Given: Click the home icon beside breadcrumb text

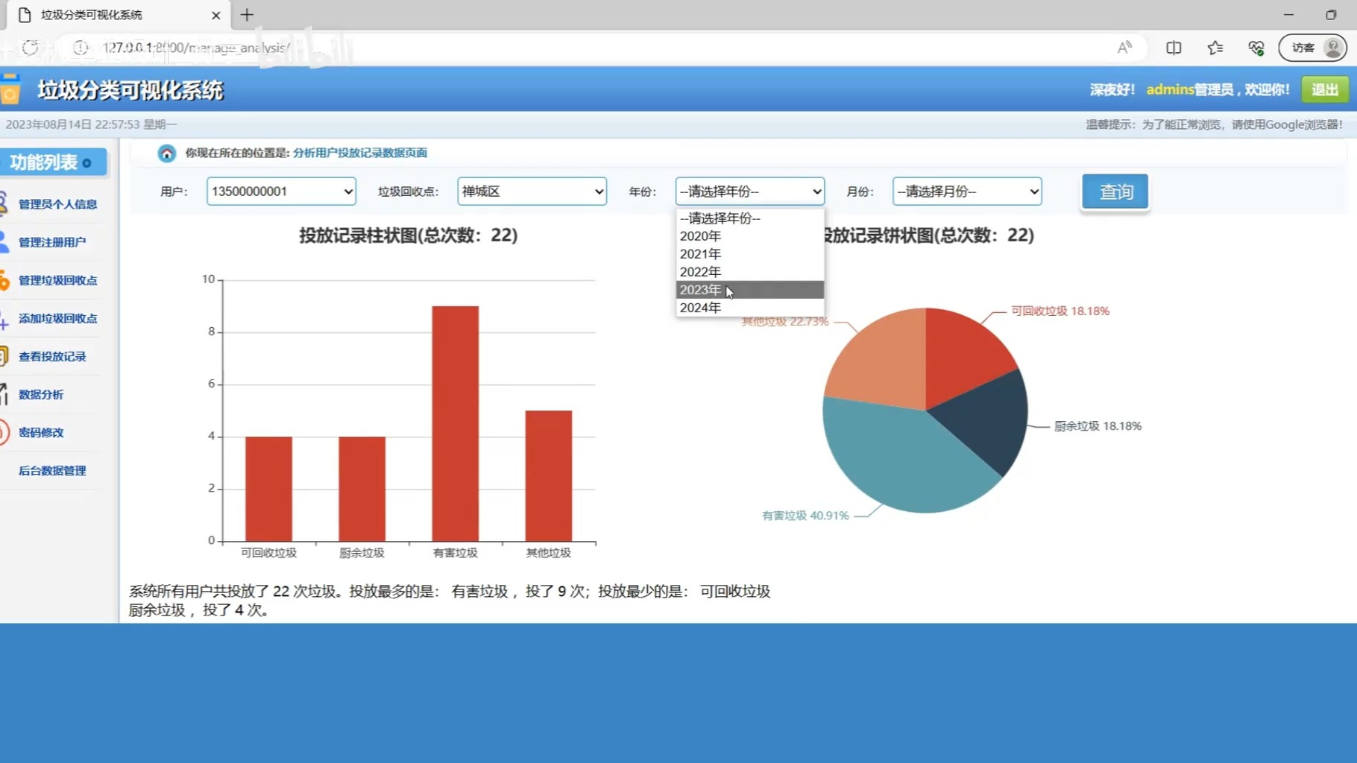Looking at the screenshot, I should 166,153.
